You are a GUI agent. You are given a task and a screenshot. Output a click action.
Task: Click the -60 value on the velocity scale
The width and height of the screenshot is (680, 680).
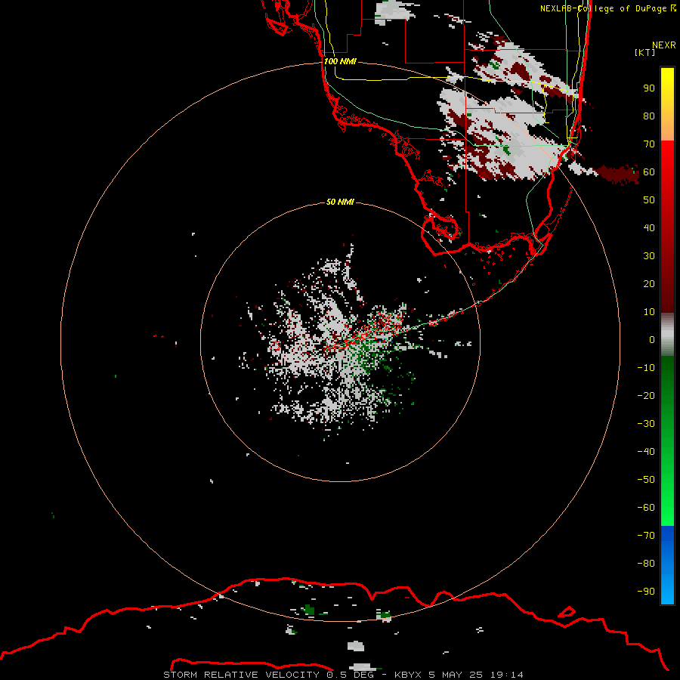tap(646, 508)
